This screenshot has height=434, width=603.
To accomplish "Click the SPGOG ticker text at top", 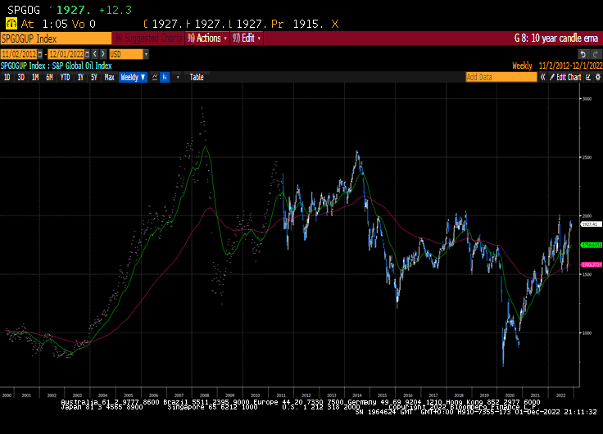I will coord(24,10).
